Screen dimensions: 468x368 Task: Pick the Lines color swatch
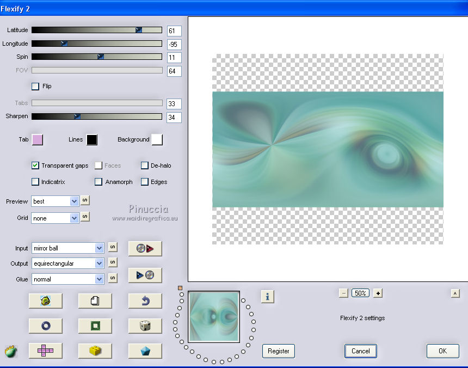[x=92, y=140]
